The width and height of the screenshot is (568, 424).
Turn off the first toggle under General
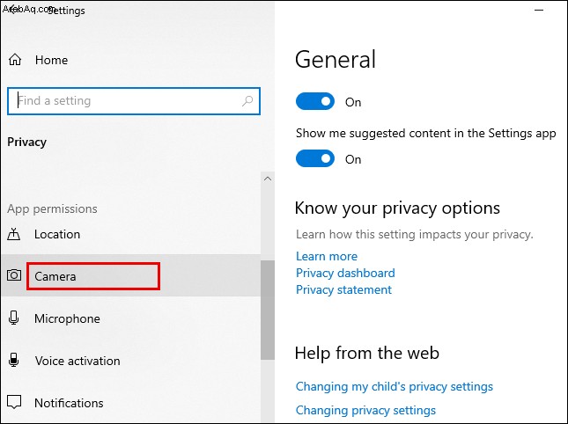(x=314, y=101)
